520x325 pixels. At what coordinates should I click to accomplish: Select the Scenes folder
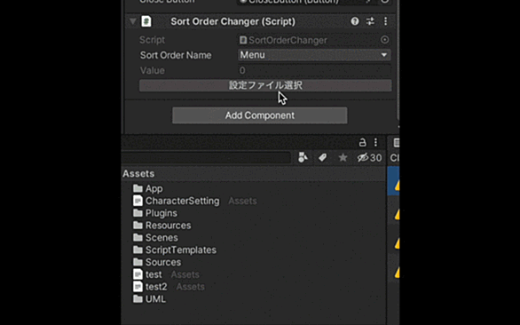coord(162,238)
